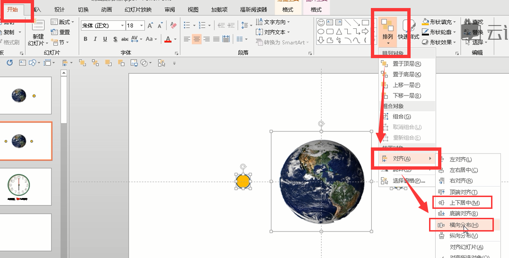Open 文字方向 text direction dropdown
Image resolution: width=509 pixels, height=258 pixels.
tap(273, 22)
